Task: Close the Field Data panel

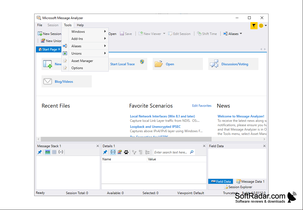Action: (264, 146)
